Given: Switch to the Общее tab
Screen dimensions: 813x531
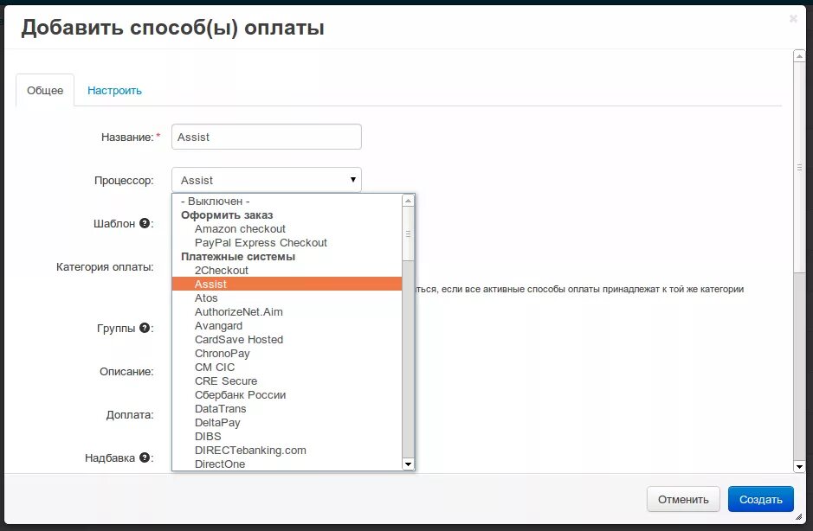Looking at the screenshot, I should tap(45, 90).
